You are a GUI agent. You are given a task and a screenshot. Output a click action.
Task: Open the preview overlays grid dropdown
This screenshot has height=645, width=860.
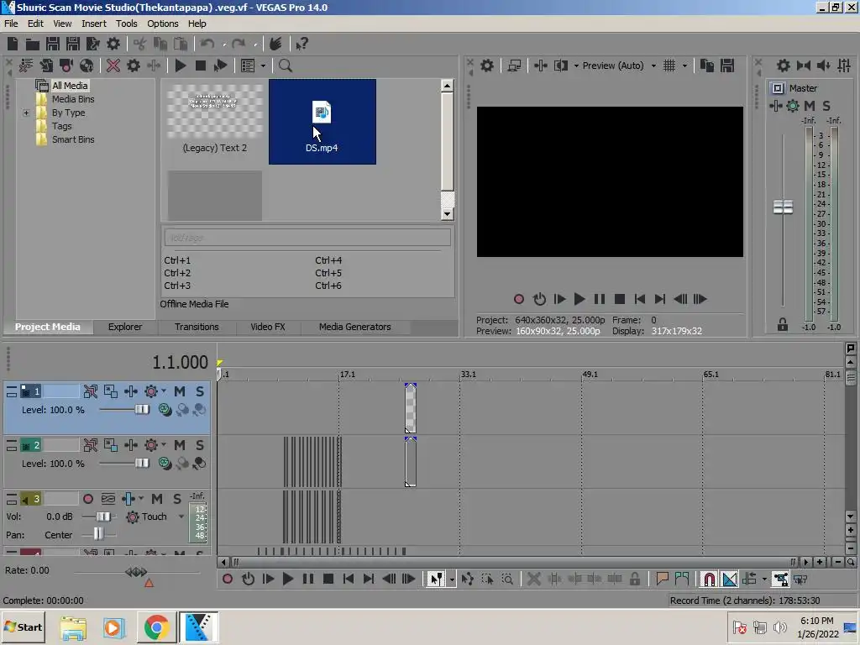pyautogui.click(x=684, y=66)
